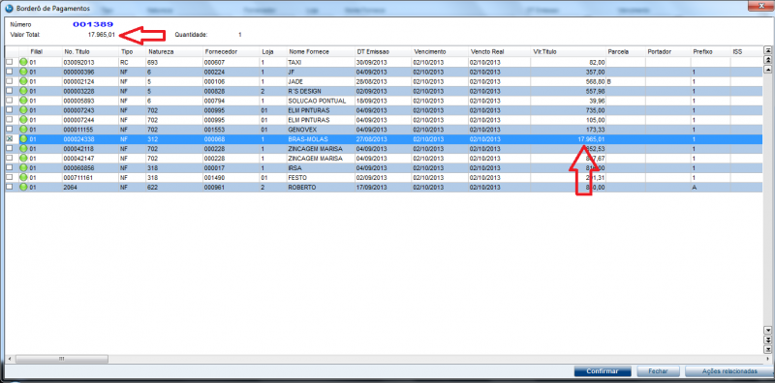Click the Vencimento column header
The height and width of the screenshot is (383, 775).
point(441,51)
